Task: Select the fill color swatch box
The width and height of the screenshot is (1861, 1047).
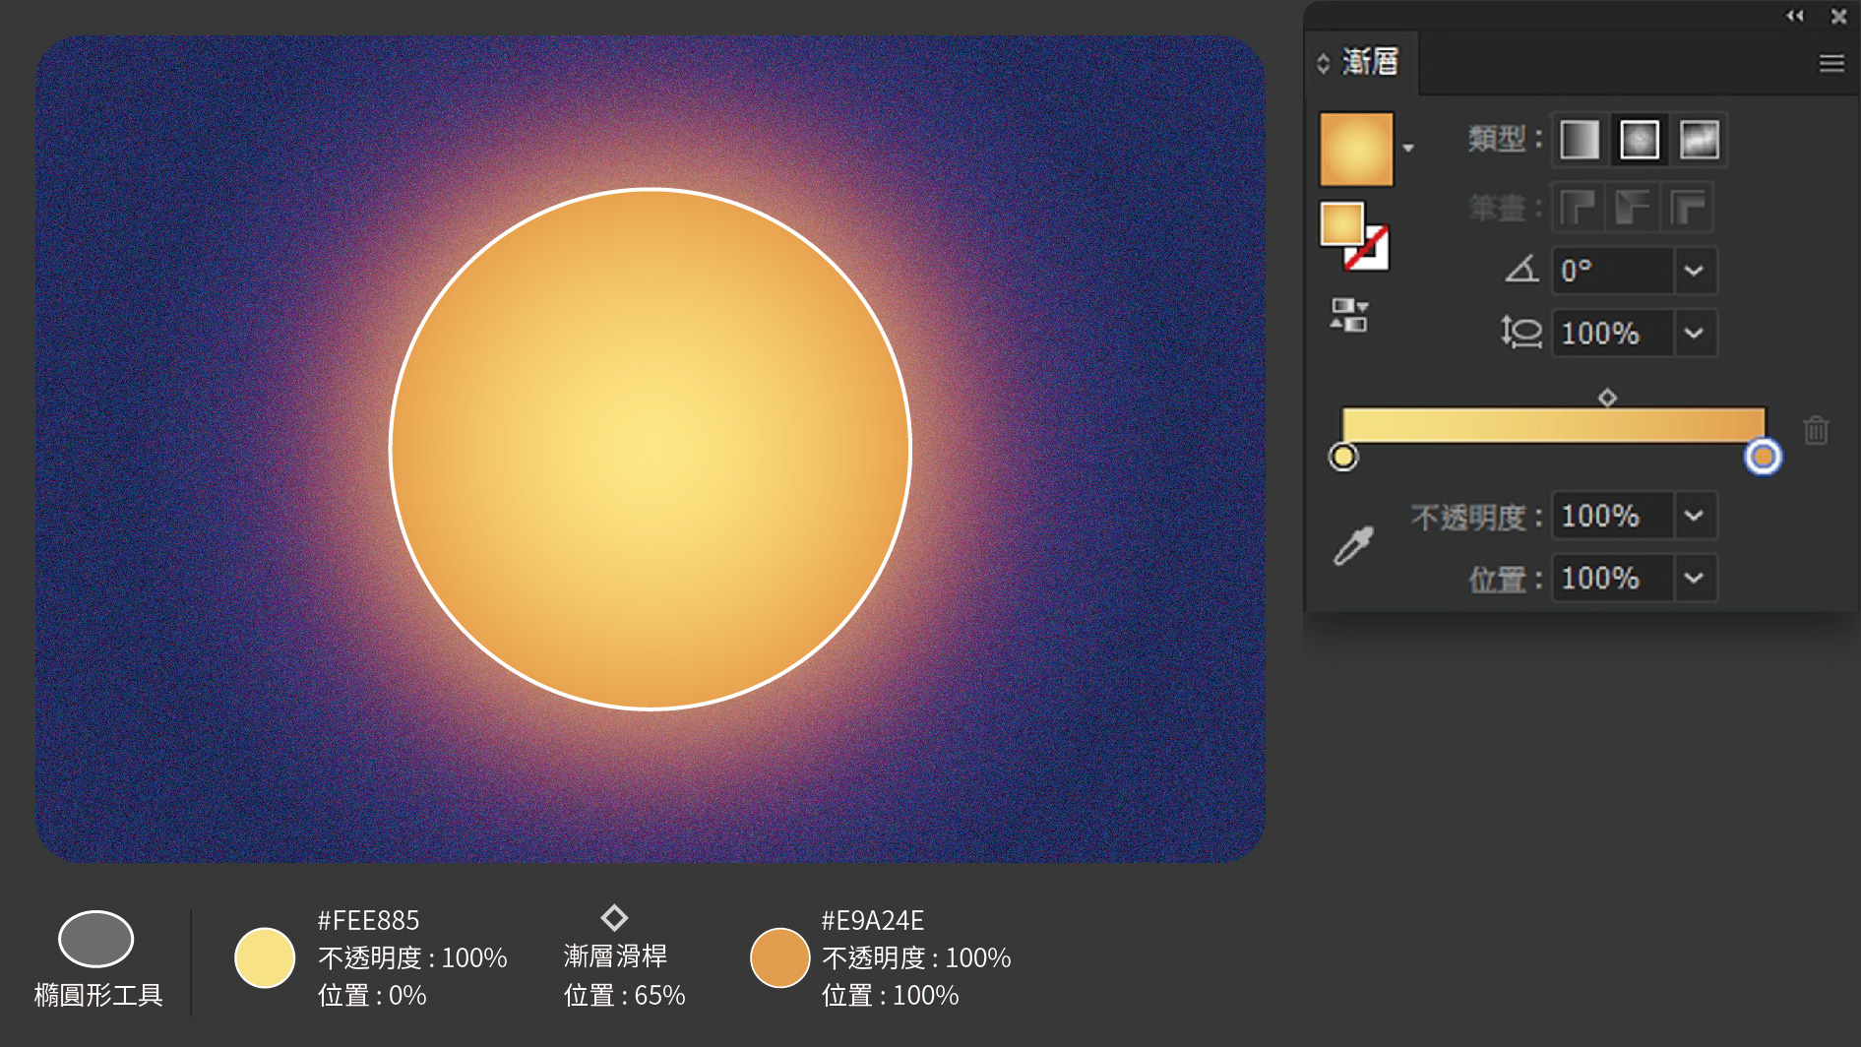Action: (x=1340, y=223)
